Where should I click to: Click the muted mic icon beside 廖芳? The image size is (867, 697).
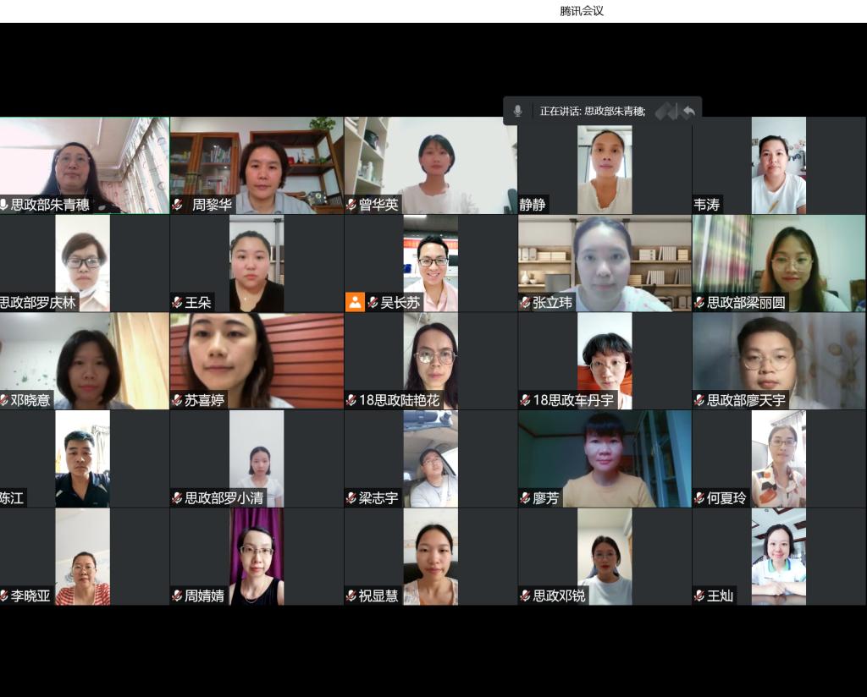[x=525, y=498]
